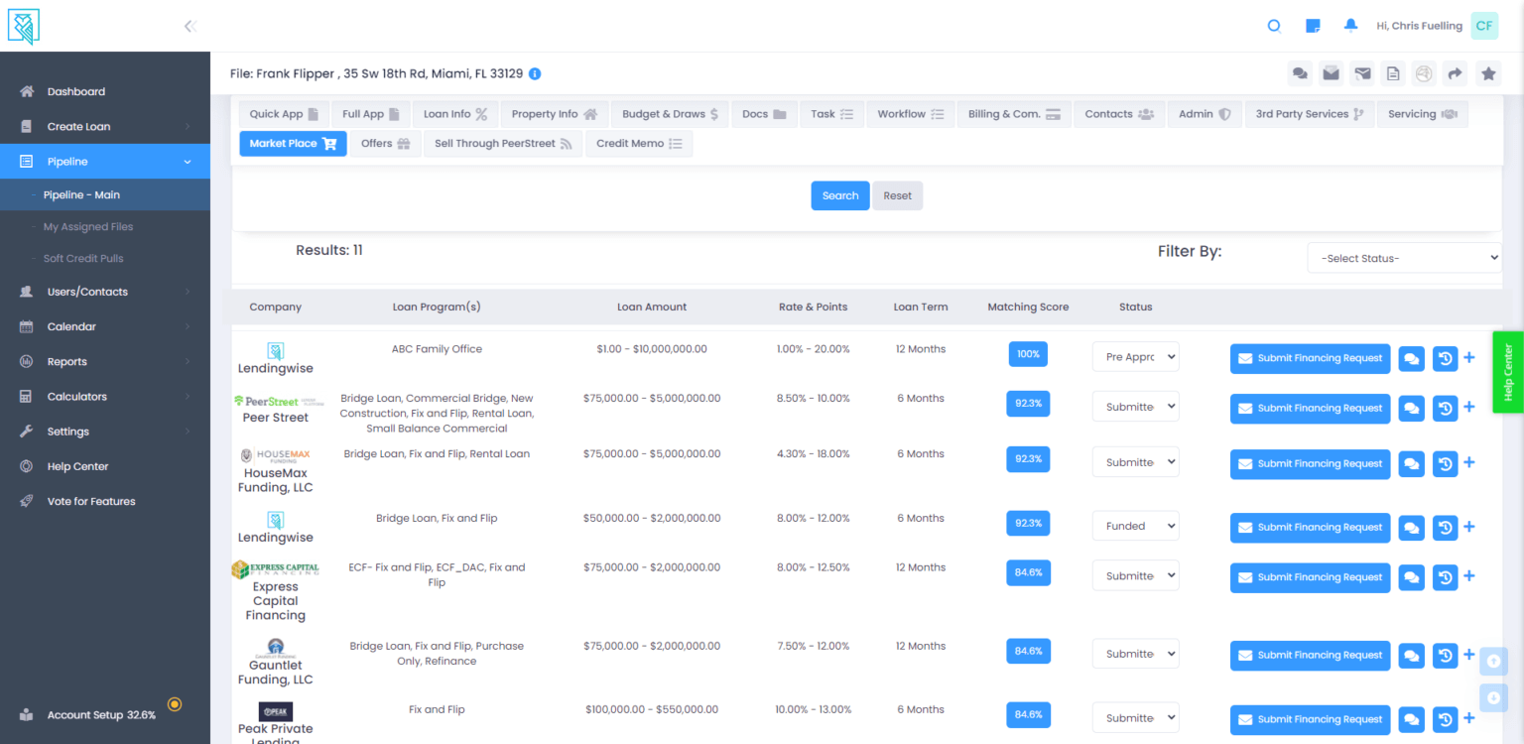
Task: Open the Funded status dropdown for Lendingwise
Action: (x=1135, y=525)
